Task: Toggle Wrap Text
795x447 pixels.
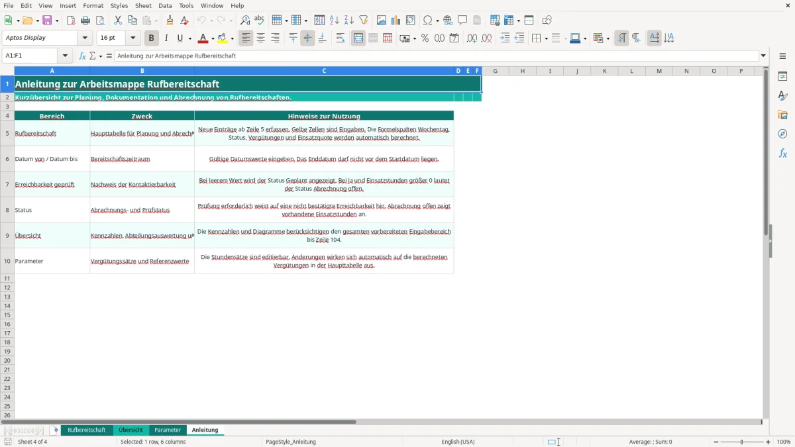Action: (341, 38)
